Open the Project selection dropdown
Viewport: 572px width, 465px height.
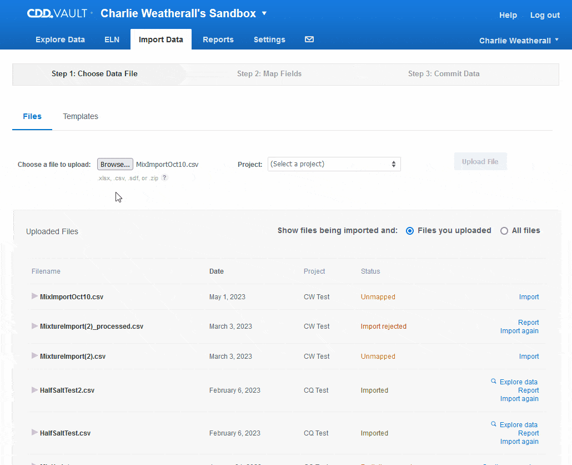coord(334,164)
